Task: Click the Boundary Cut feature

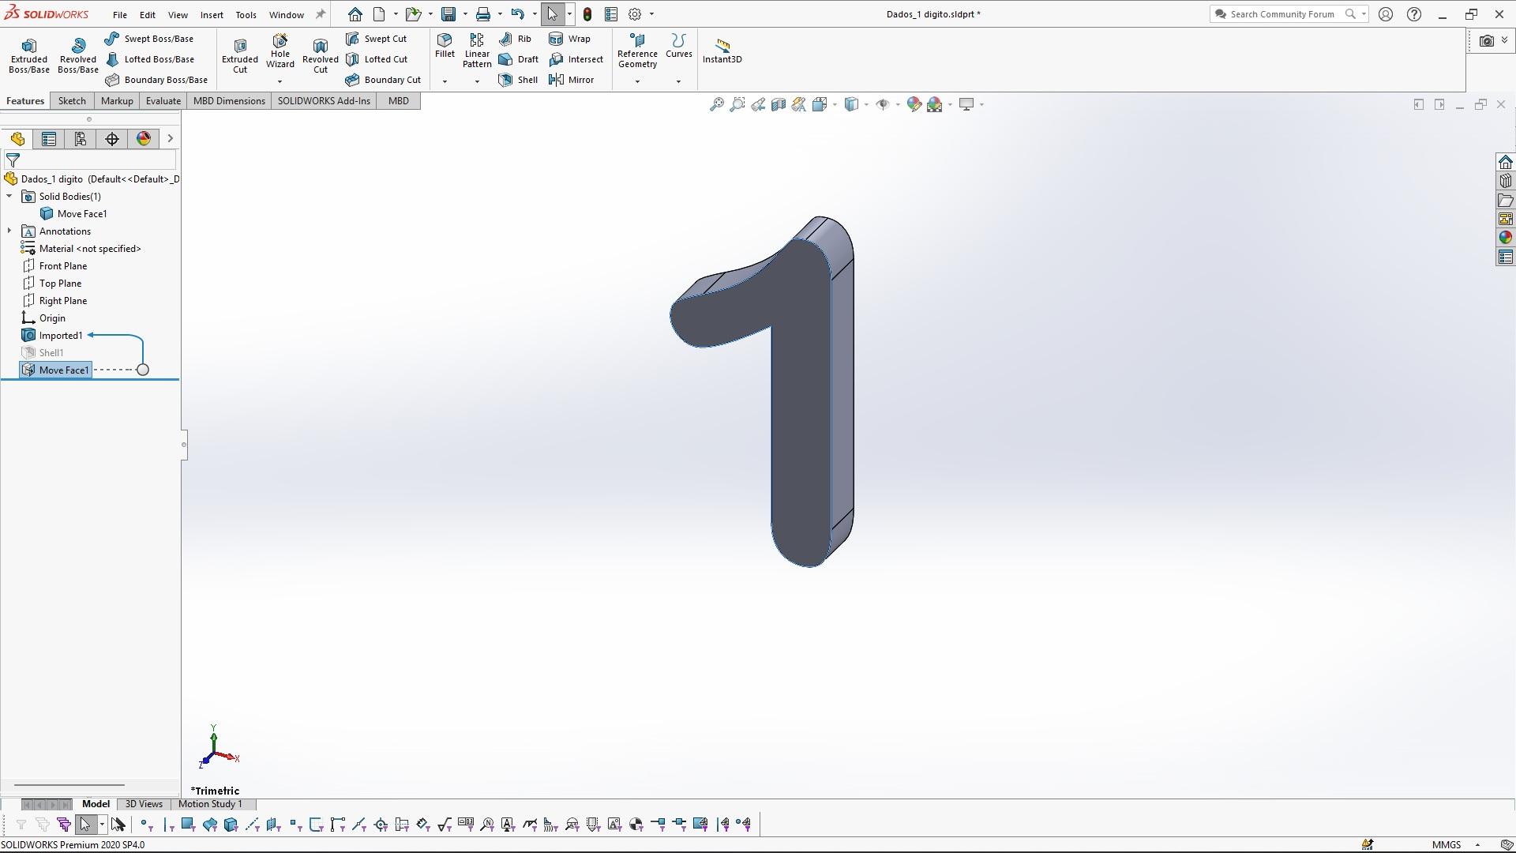Action: click(383, 80)
